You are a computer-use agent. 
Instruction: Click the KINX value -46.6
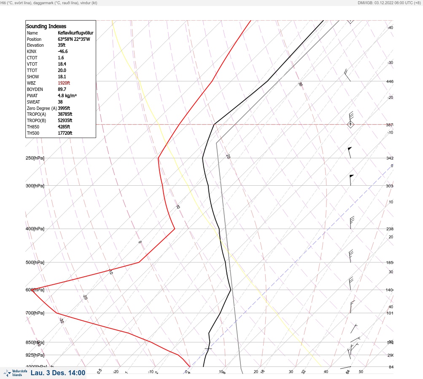63,51
